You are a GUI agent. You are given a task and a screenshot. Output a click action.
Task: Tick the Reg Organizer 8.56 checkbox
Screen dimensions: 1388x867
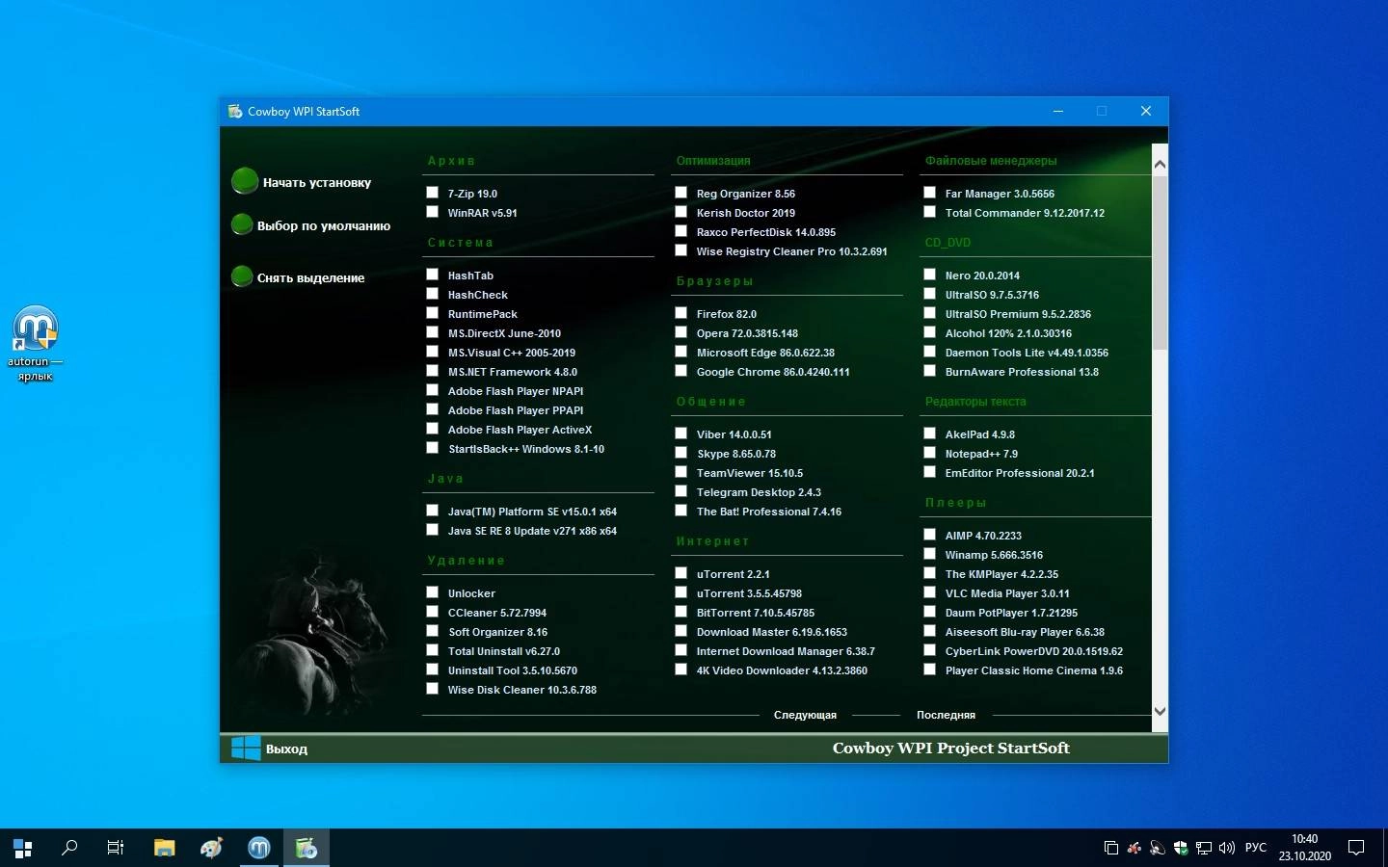pos(681,193)
